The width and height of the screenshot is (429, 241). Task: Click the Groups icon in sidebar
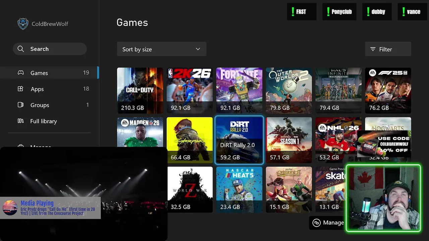pos(20,105)
